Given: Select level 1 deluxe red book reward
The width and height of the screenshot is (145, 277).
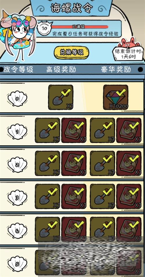Looking at the screenshot, I should click(129, 130).
